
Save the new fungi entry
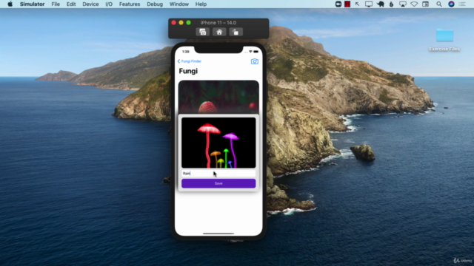point(218,183)
